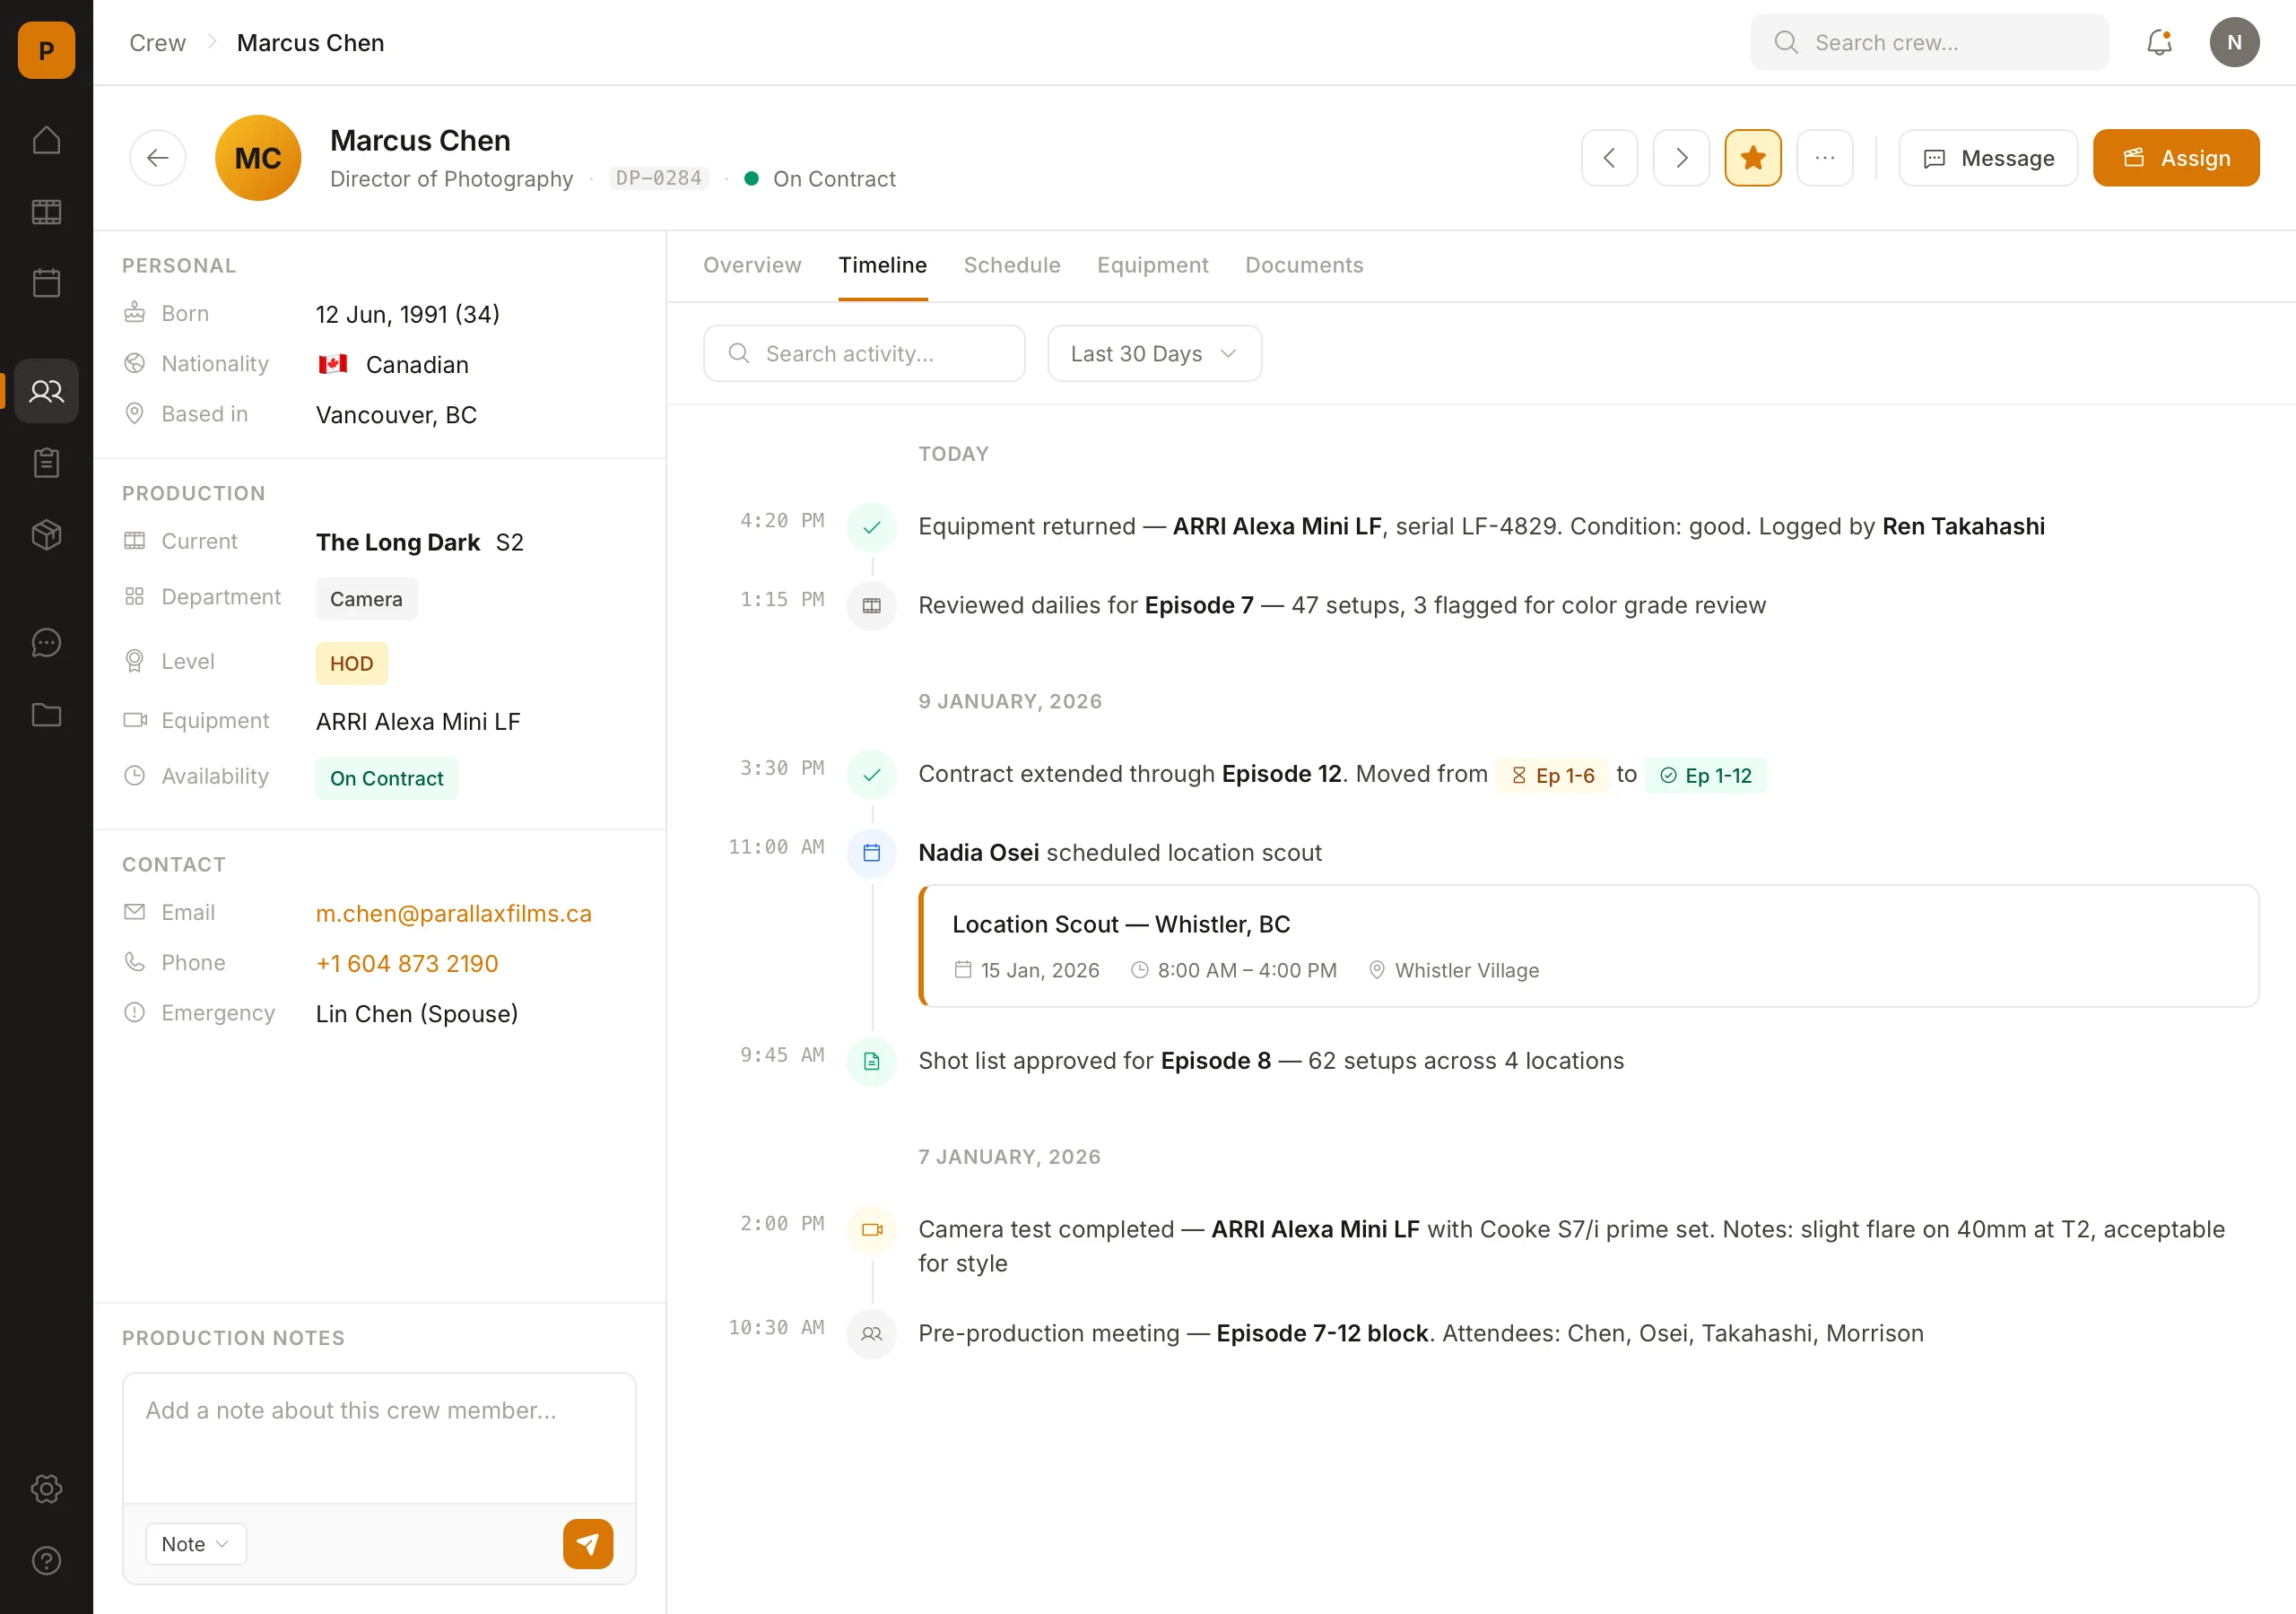Click the Assign button
2296x1614 pixels.
tap(2175, 158)
